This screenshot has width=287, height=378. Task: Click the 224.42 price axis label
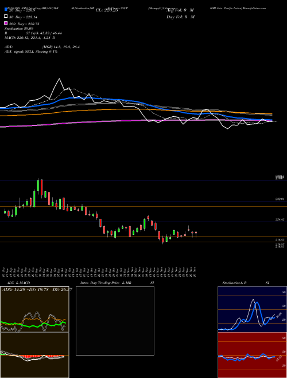coord(280,219)
